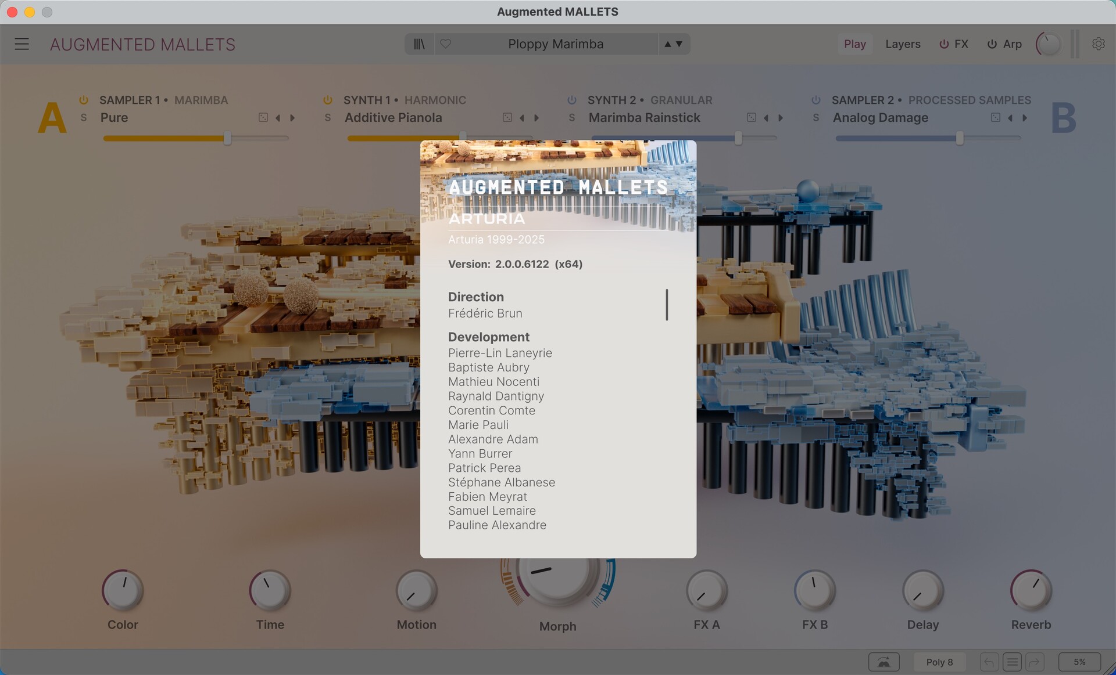This screenshot has width=1116, height=675.
Task: Open the hamburger main menu
Action: [x=22, y=44]
